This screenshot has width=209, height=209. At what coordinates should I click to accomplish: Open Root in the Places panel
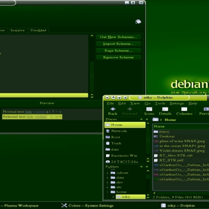(125, 137)
